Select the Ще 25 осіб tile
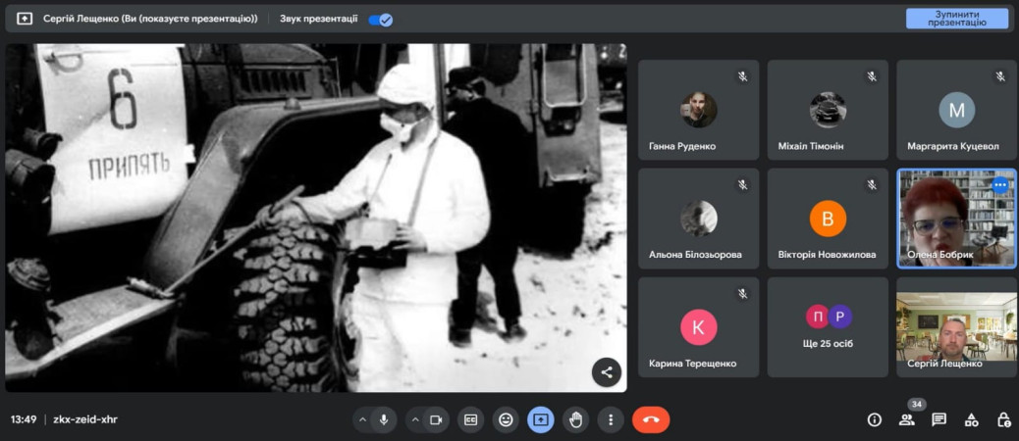The image size is (1019, 441). 828,327
